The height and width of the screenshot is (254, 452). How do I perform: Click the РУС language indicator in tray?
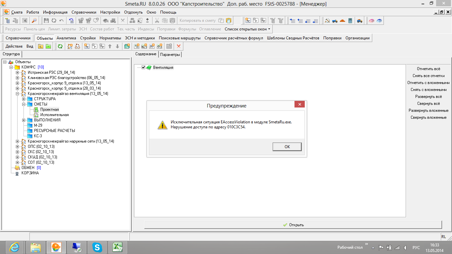coord(416,247)
